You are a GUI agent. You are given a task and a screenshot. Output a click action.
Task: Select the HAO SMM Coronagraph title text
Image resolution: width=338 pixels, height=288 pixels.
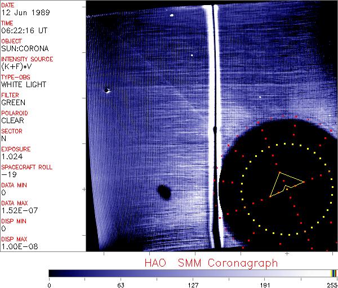211,263
